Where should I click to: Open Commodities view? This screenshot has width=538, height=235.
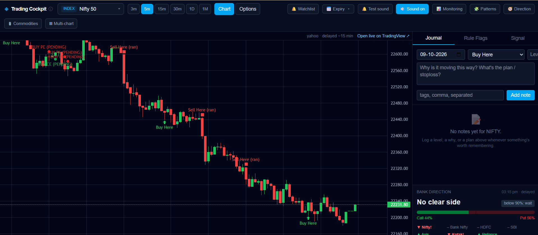[x=23, y=24]
